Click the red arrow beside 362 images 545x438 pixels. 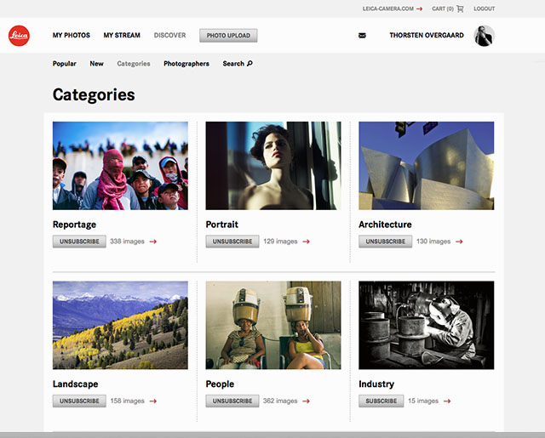pos(306,401)
